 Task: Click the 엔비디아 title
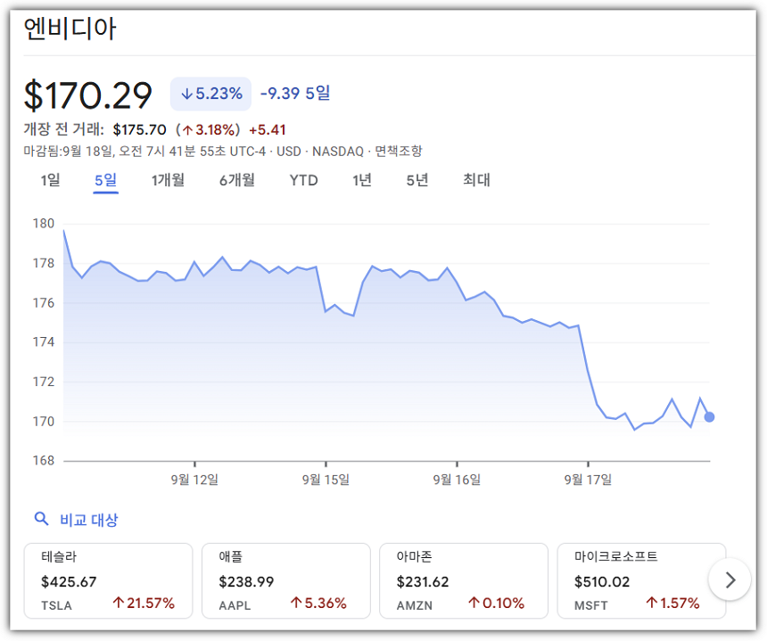70,29
